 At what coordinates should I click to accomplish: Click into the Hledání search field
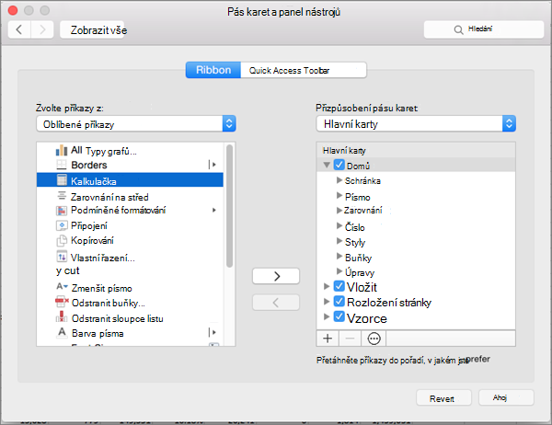[484, 29]
